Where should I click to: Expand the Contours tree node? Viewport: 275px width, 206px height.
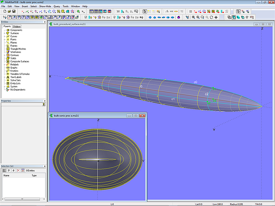(4, 55)
